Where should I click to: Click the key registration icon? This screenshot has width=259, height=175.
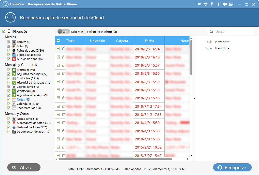click(x=212, y=4)
